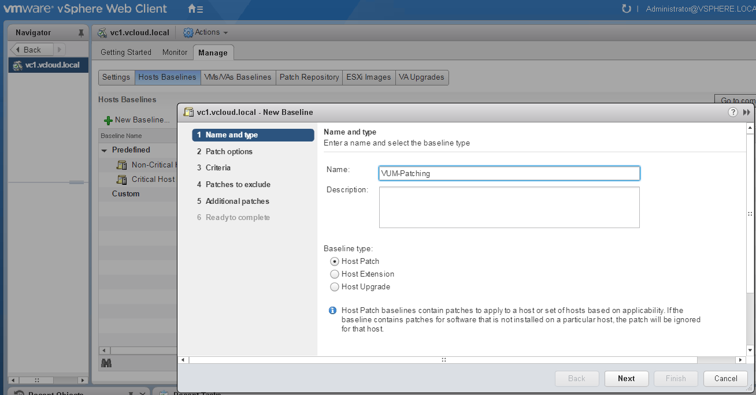
Task: Open help in New Baseline dialog
Action: coord(733,112)
